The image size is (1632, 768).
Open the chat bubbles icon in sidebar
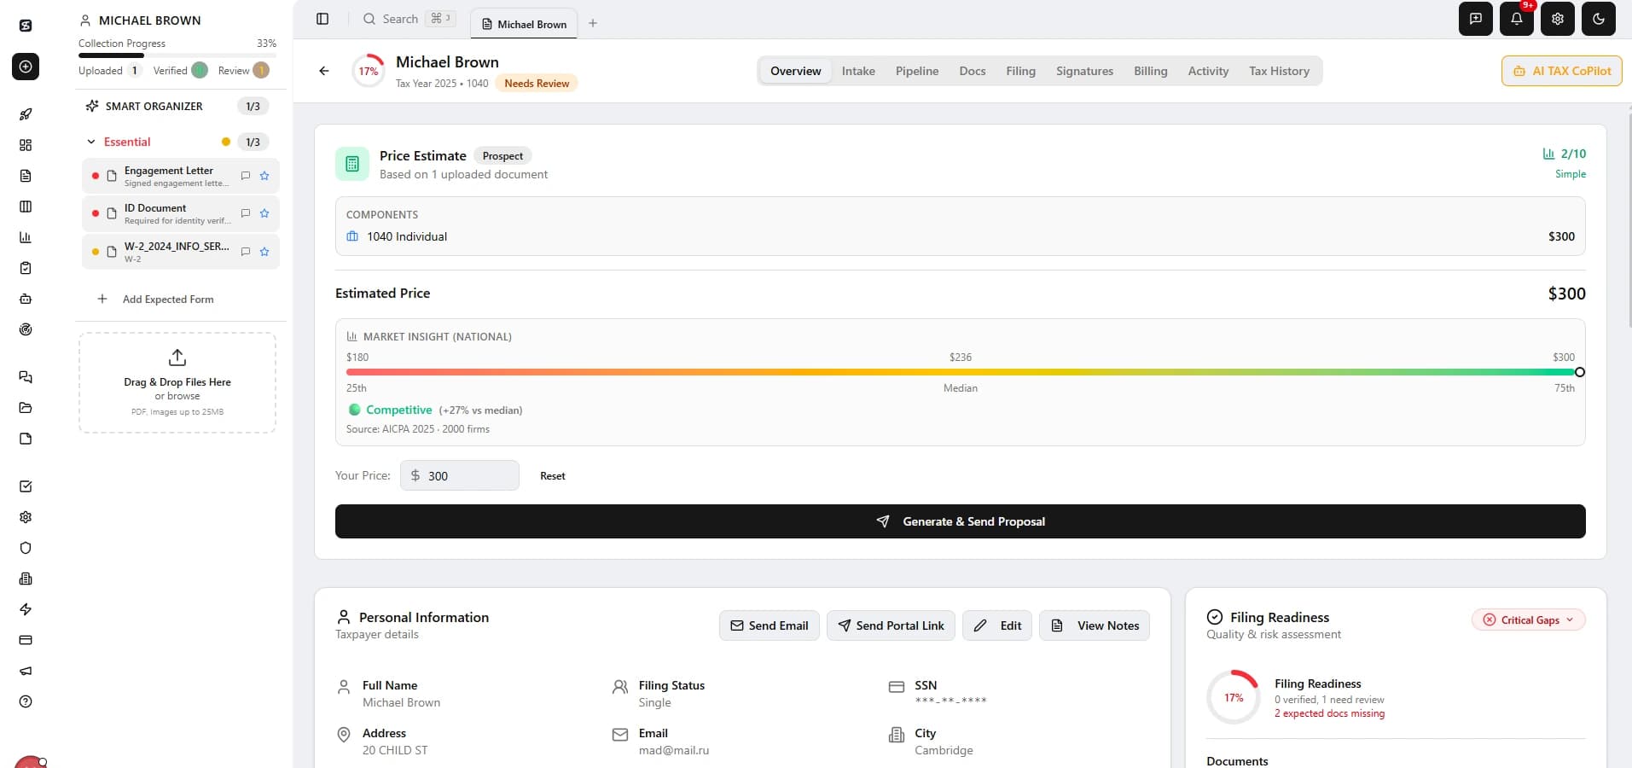(26, 377)
